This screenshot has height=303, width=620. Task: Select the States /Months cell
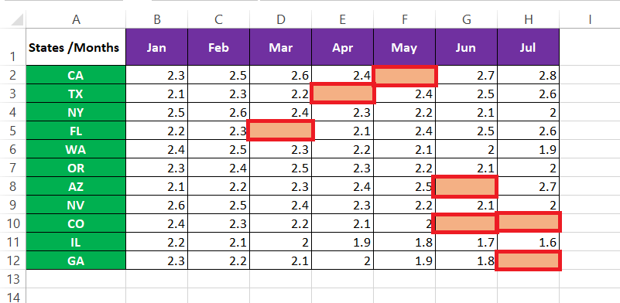coord(76,47)
